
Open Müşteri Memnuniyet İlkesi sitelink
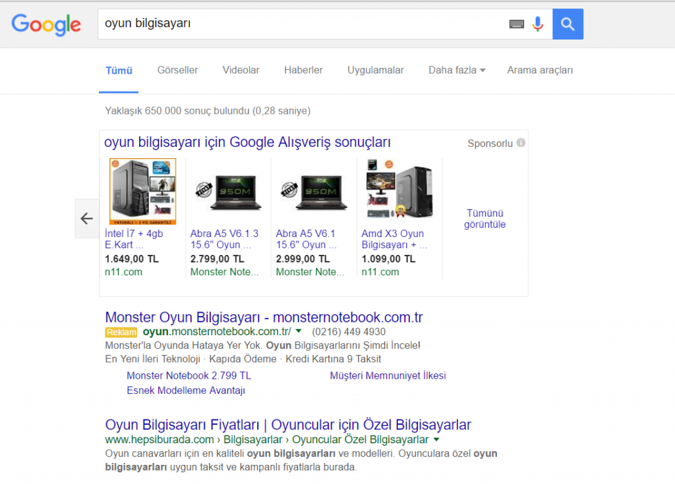(388, 375)
